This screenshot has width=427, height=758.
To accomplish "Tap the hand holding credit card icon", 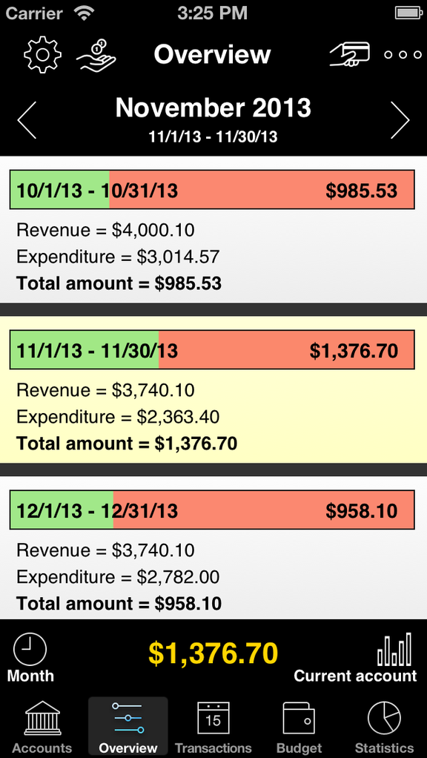I will point(350,54).
